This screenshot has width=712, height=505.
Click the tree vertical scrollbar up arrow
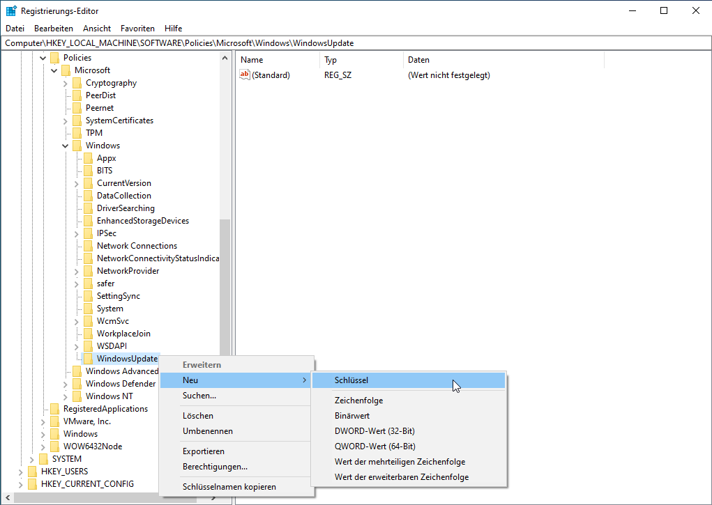tap(225, 58)
